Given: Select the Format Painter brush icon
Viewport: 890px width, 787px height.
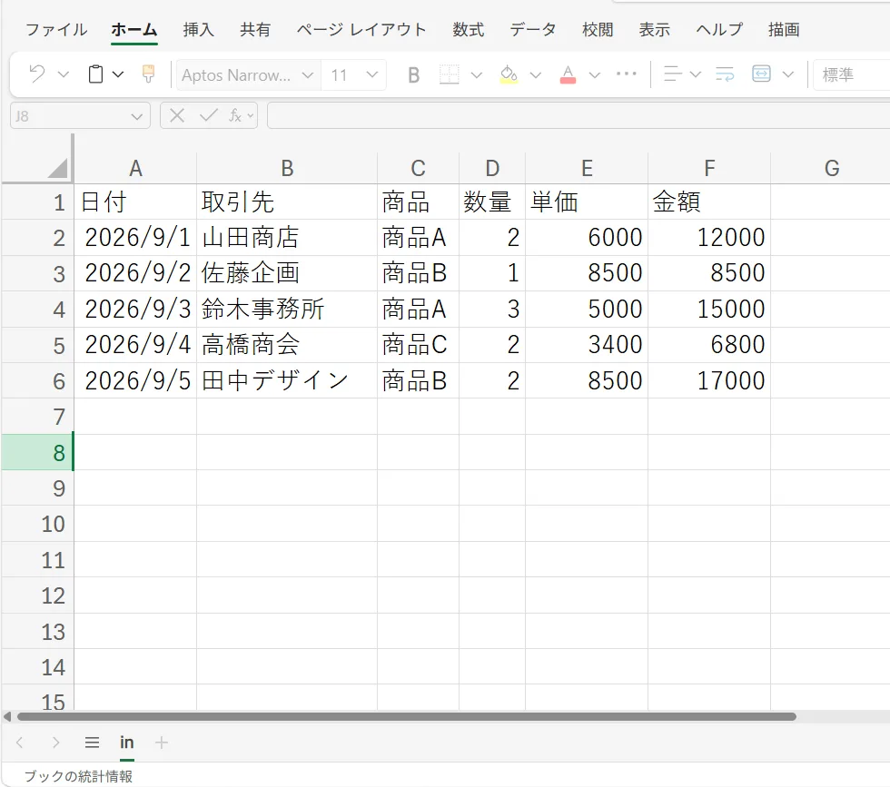Looking at the screenshot, I should click(148, 74).
